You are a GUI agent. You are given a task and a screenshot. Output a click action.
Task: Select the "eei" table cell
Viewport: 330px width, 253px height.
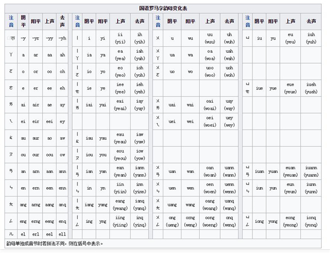tap(48, 121)
